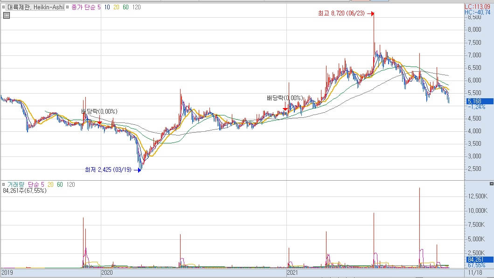Click the 대륙제관, Heikin-Ashi chart title label
Image resolution: width=494 pixels, height=278 pixels.
[x=35, y=7]
